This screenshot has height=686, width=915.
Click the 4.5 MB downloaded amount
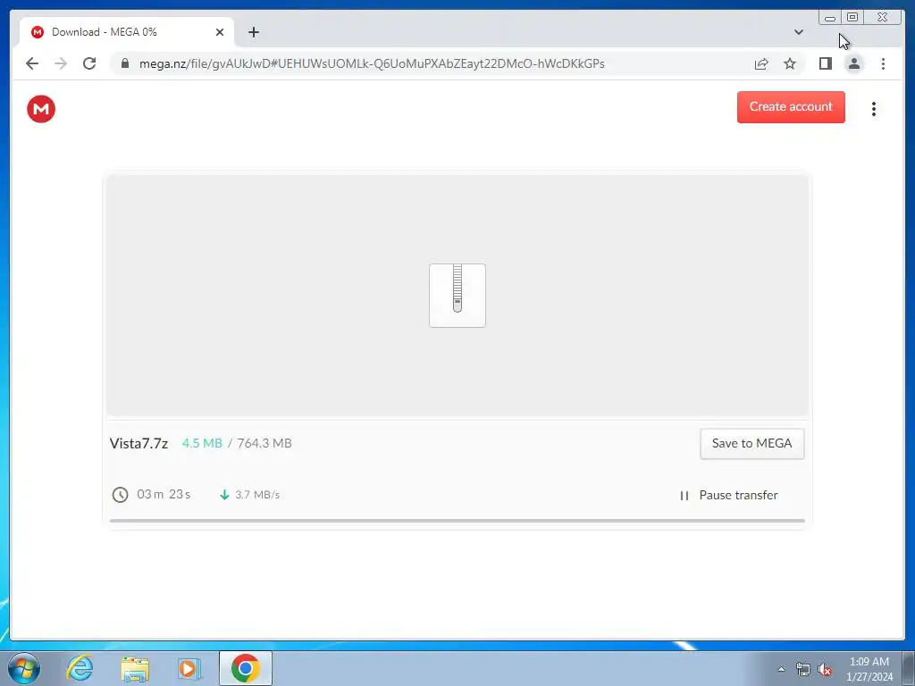click(x=202, y=443)
